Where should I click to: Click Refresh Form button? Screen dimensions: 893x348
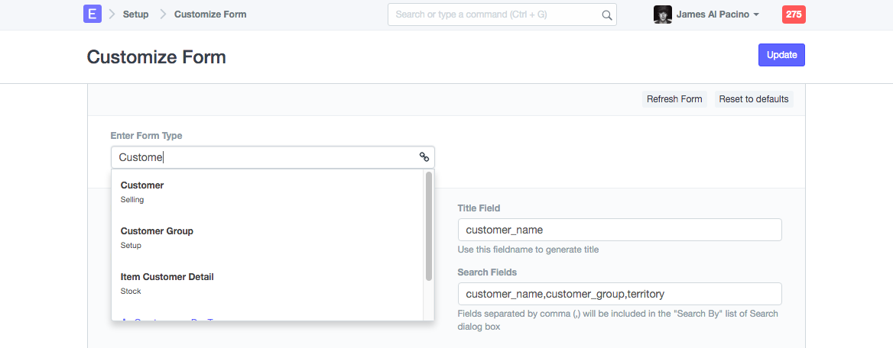coord(674,99)
